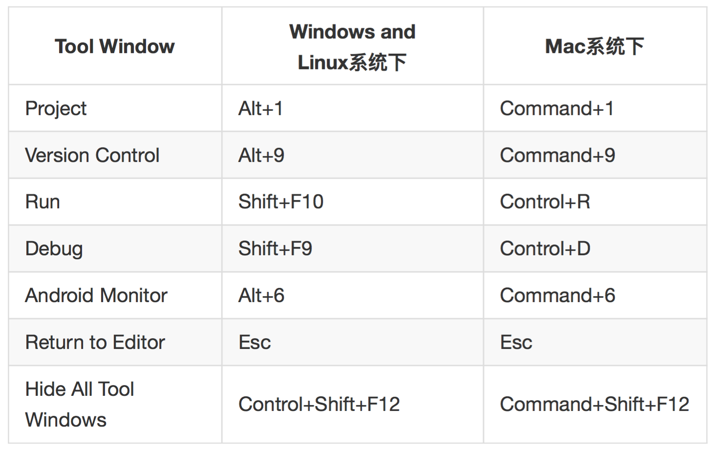Click the Alt+9 shortcut cell

pos(261,155)
